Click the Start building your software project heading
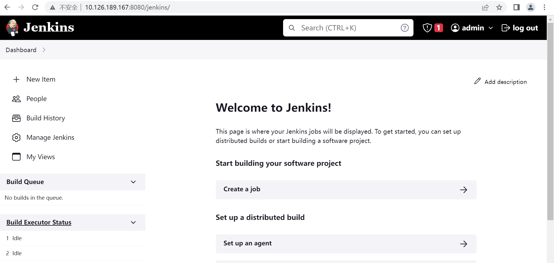 (x=278, y=163)
